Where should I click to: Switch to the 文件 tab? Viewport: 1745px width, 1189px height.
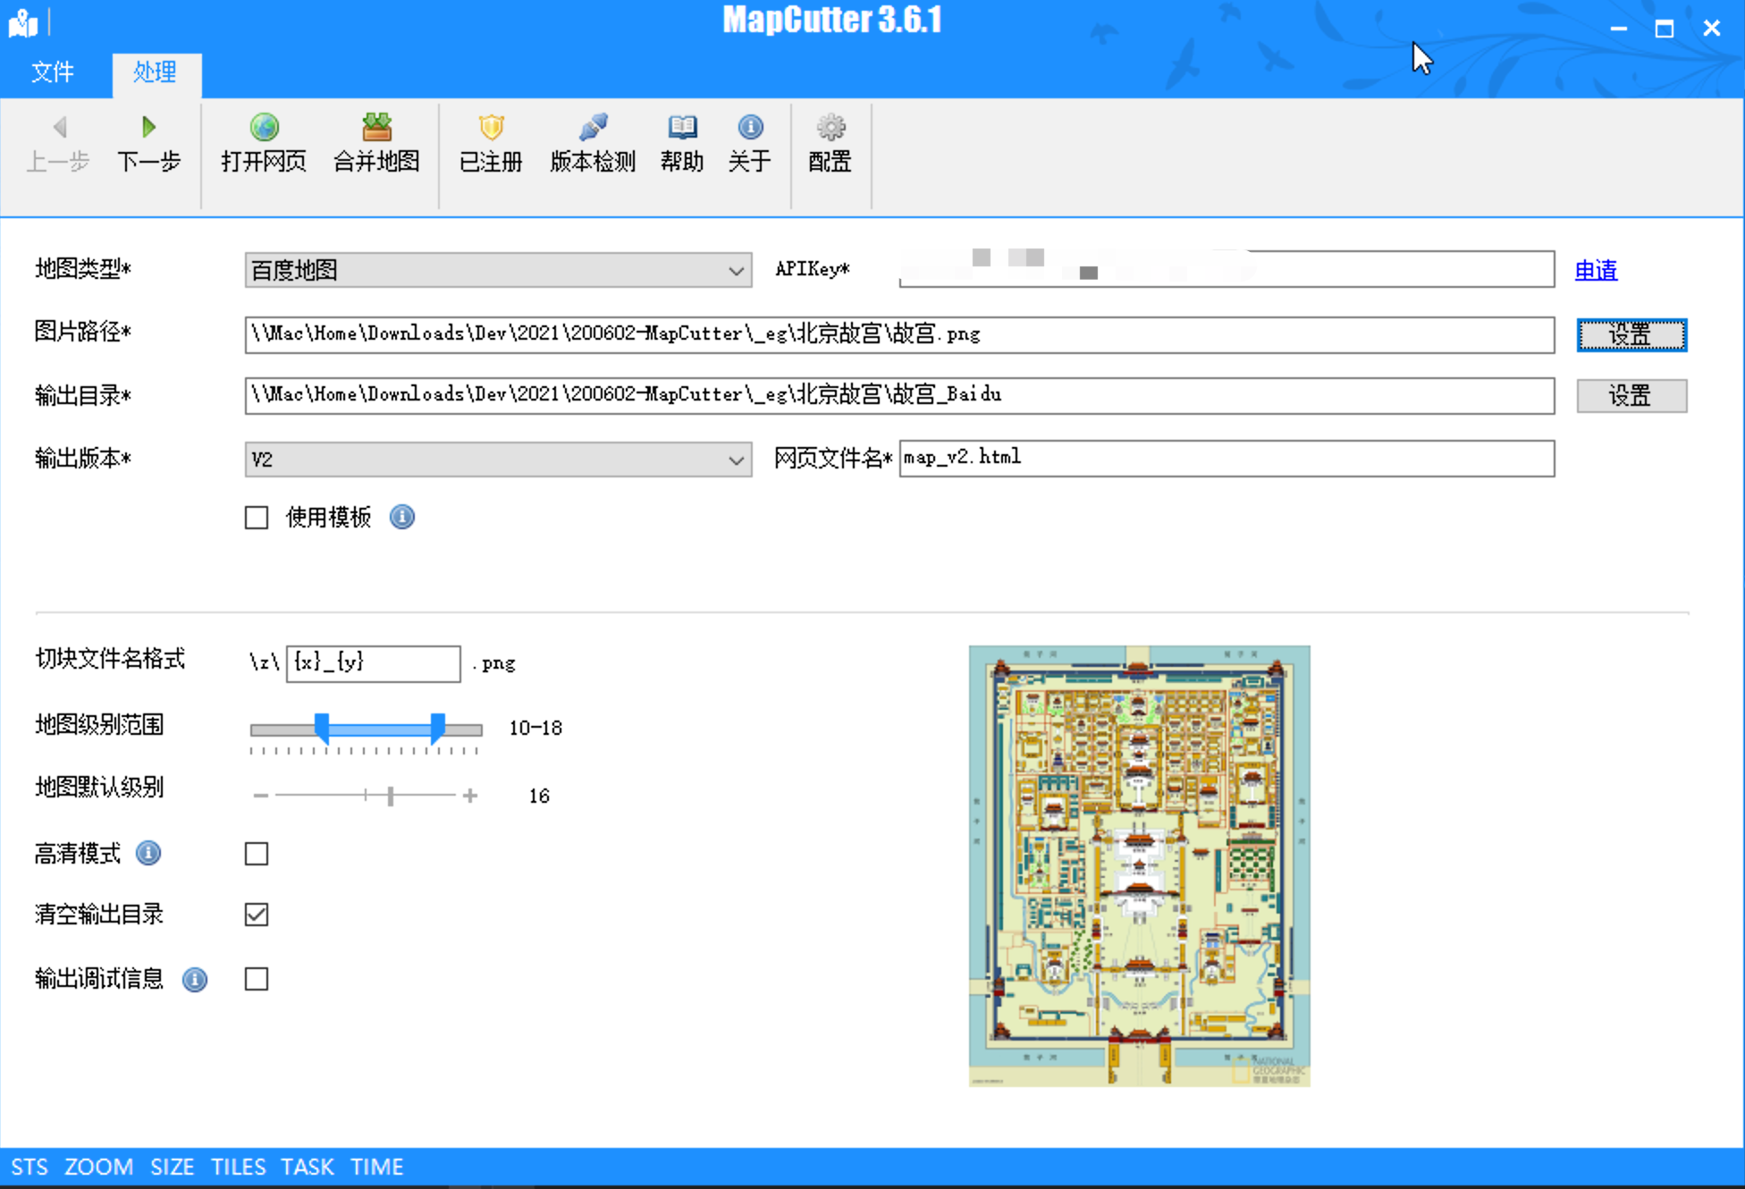coord(53,72)
